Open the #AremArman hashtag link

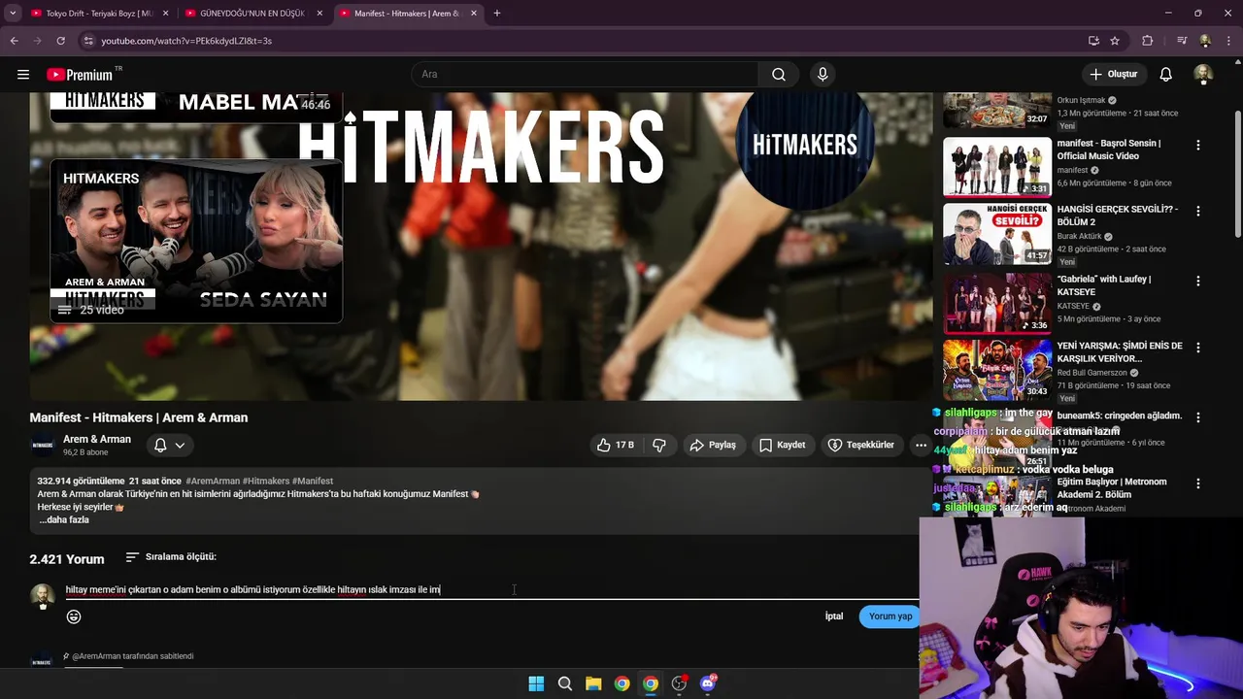pos(213,481)
